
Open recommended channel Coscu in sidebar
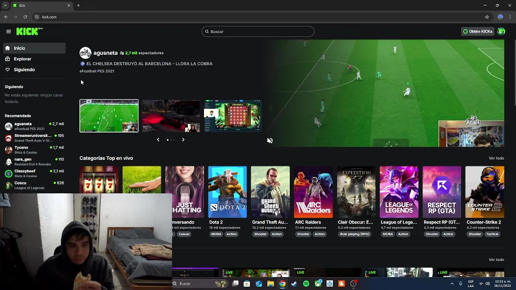(34, 185)
